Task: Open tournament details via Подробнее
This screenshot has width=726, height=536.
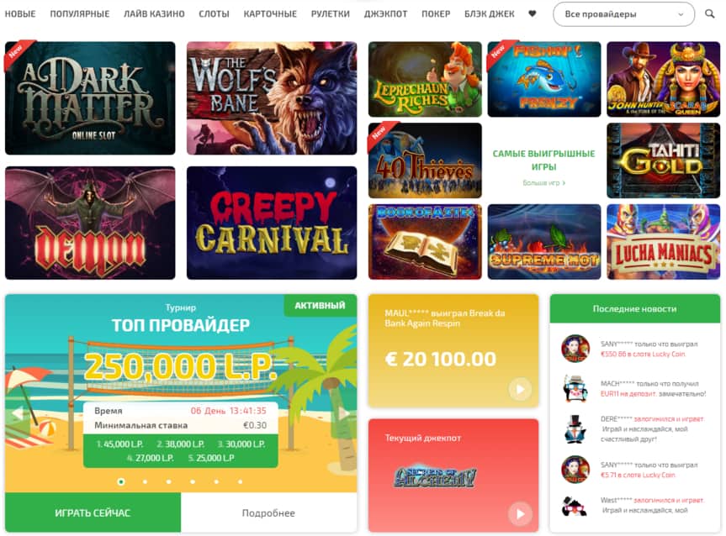Action: tap(268, 512)
